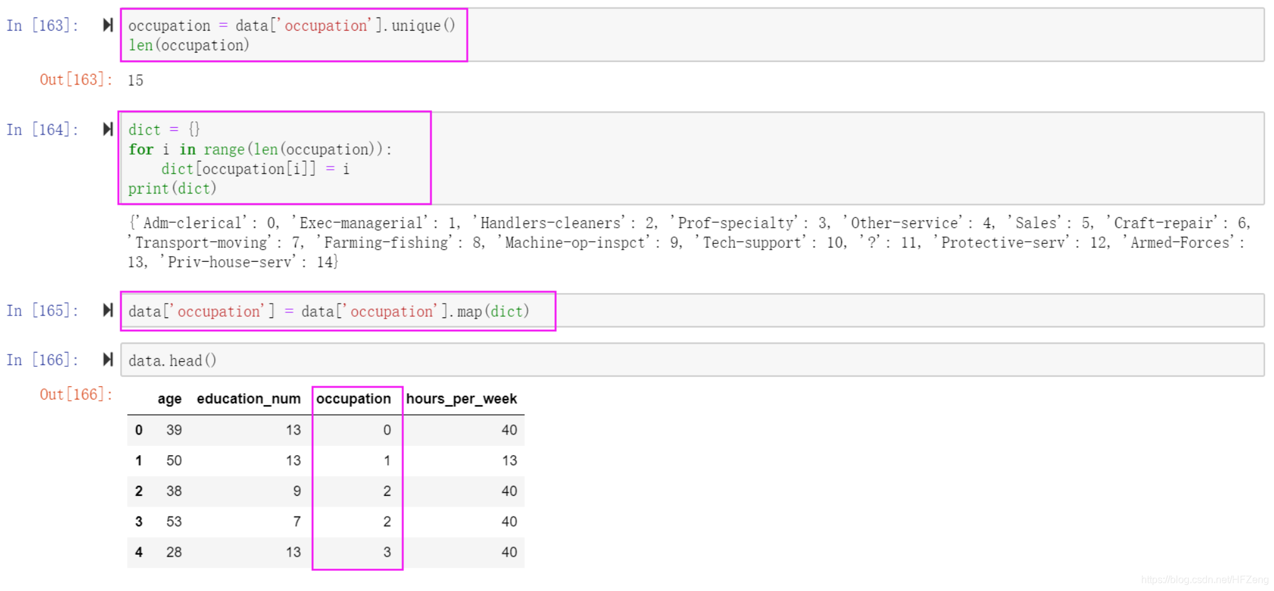The width and height of the screenshot is (1274, 591).
Task: Click into the data.head() code cell
Action: (692, 360)
